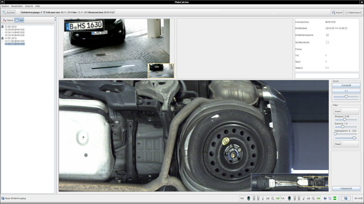Click the Vollansicht button
Screen dimensions: 364x204
[x=346, y=188]
